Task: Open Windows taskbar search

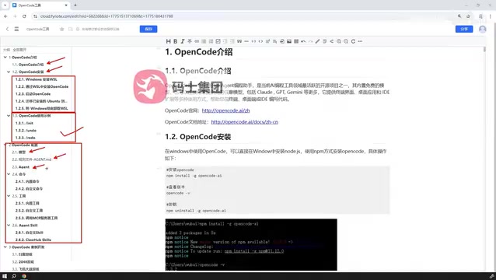Action: click(14, 276)
